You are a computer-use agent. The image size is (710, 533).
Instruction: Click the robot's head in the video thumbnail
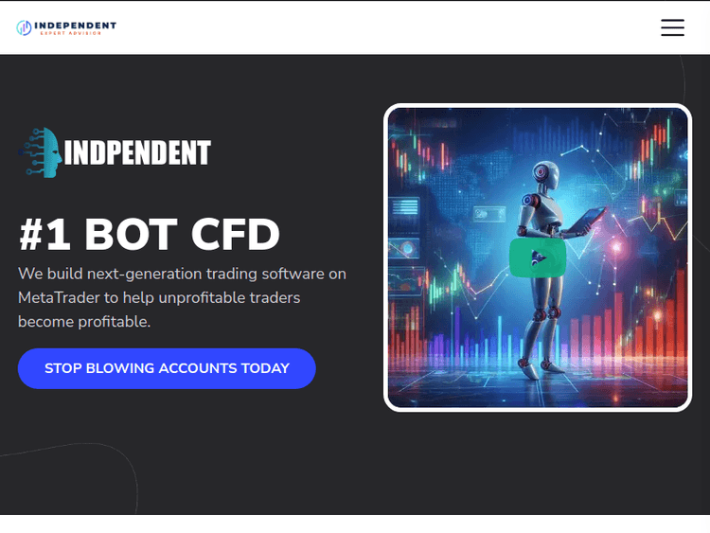click(x=545, y=175)
